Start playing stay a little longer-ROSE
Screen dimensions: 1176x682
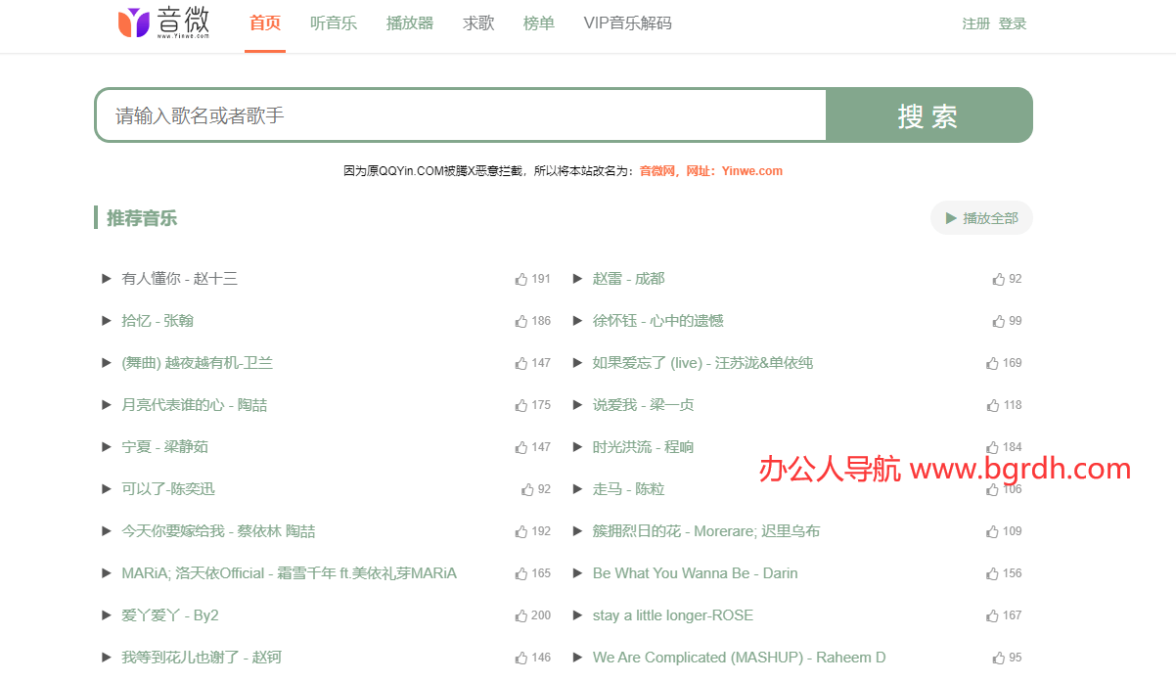[x=577, y=615]
